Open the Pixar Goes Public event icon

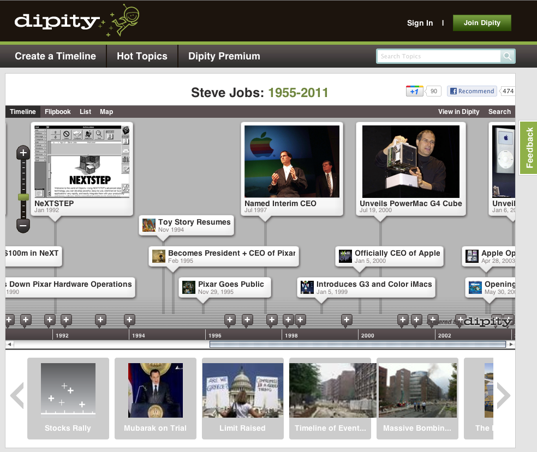tap(189, 287)
